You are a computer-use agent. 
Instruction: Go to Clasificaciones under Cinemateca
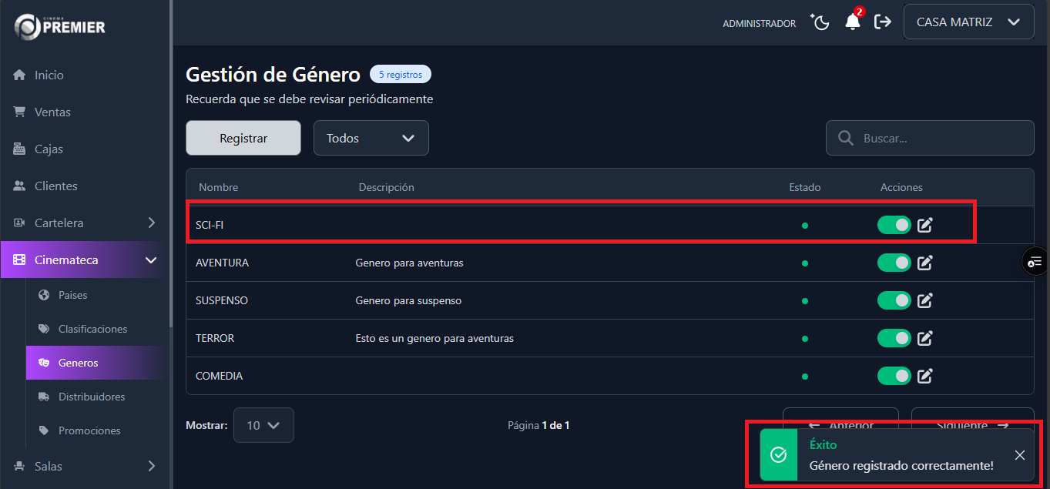93,329
